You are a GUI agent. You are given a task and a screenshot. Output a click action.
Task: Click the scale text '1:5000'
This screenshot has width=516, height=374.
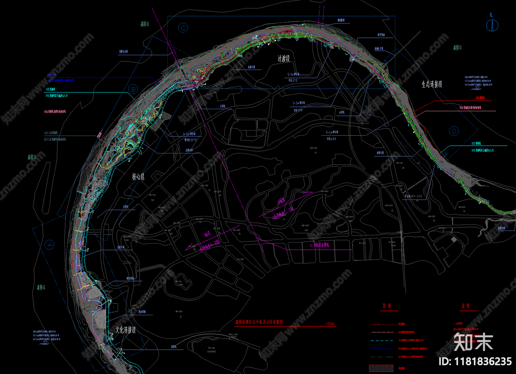point(330,324)
